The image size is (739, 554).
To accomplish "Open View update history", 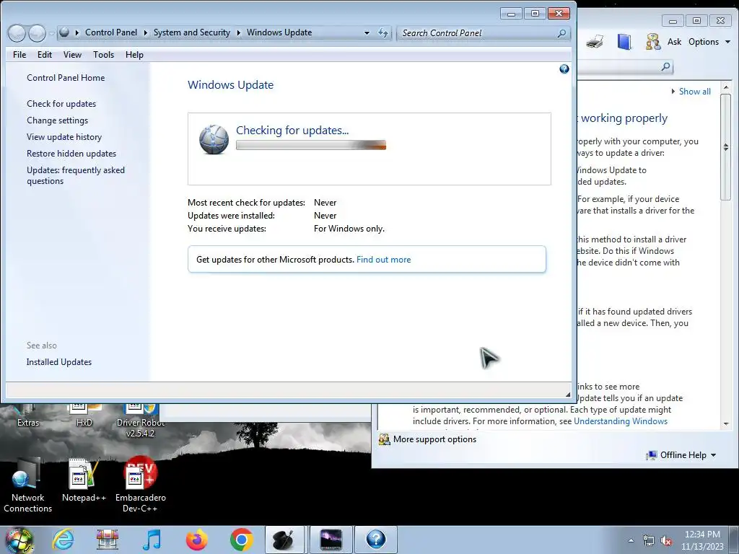I will pyautogui.click(x=64, y=137).
